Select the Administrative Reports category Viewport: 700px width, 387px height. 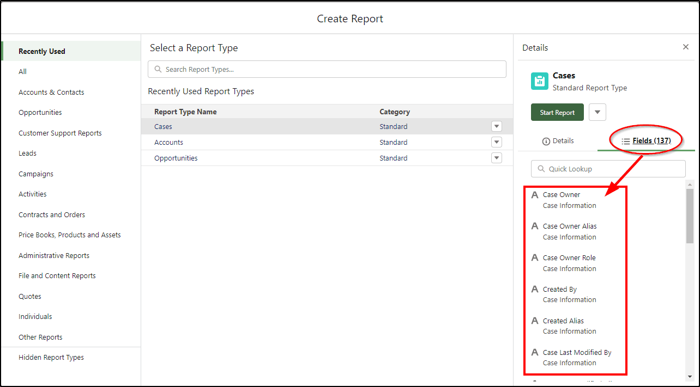[x=71, y=255]
